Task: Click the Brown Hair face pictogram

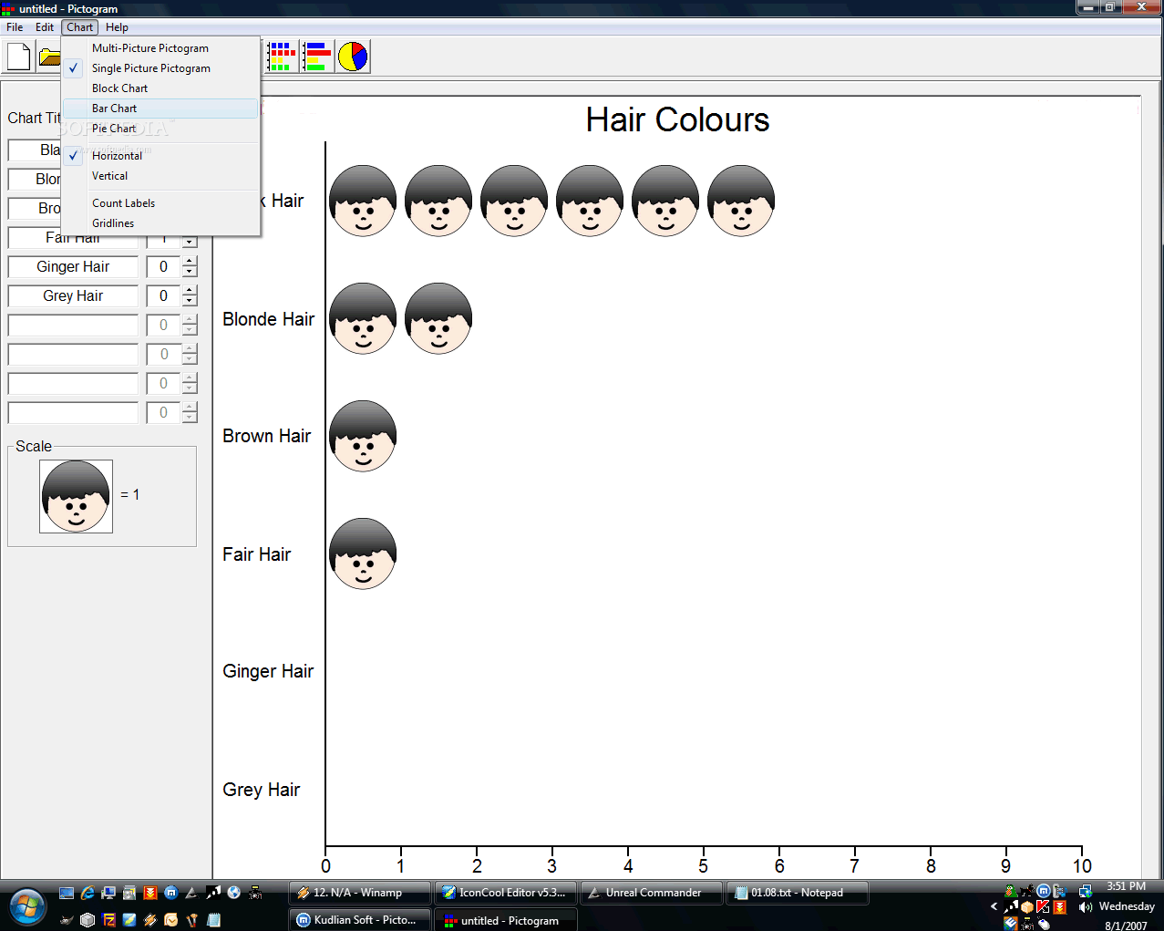Action: point(363,436)
